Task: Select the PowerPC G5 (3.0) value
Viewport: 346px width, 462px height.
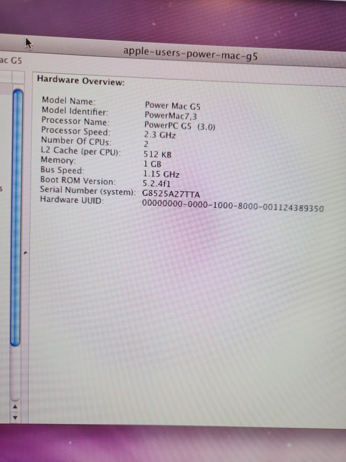Action: coord(180,126)
